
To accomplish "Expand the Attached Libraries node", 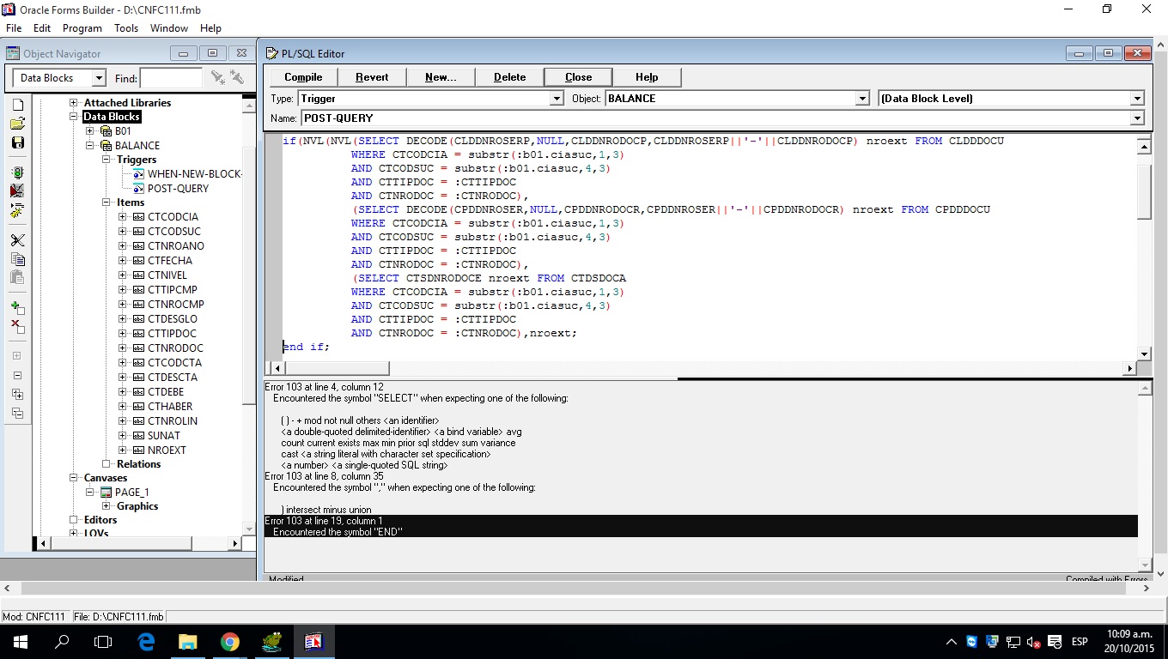I will click(x=75, y=103).
